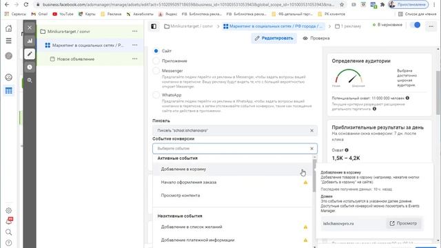This screenshot has height=248, width=441.
Task: Open Маркетинг в социальных сетях breadcrumb
Action: pyautogui.click(x=274, y=26)
